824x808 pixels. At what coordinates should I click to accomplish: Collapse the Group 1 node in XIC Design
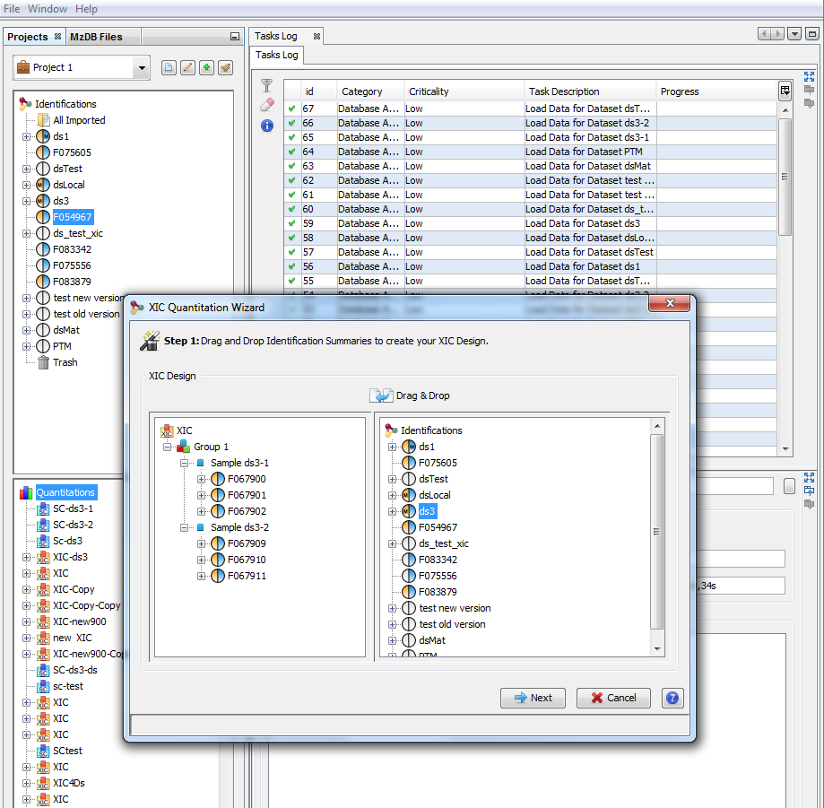tap(167, 447)
